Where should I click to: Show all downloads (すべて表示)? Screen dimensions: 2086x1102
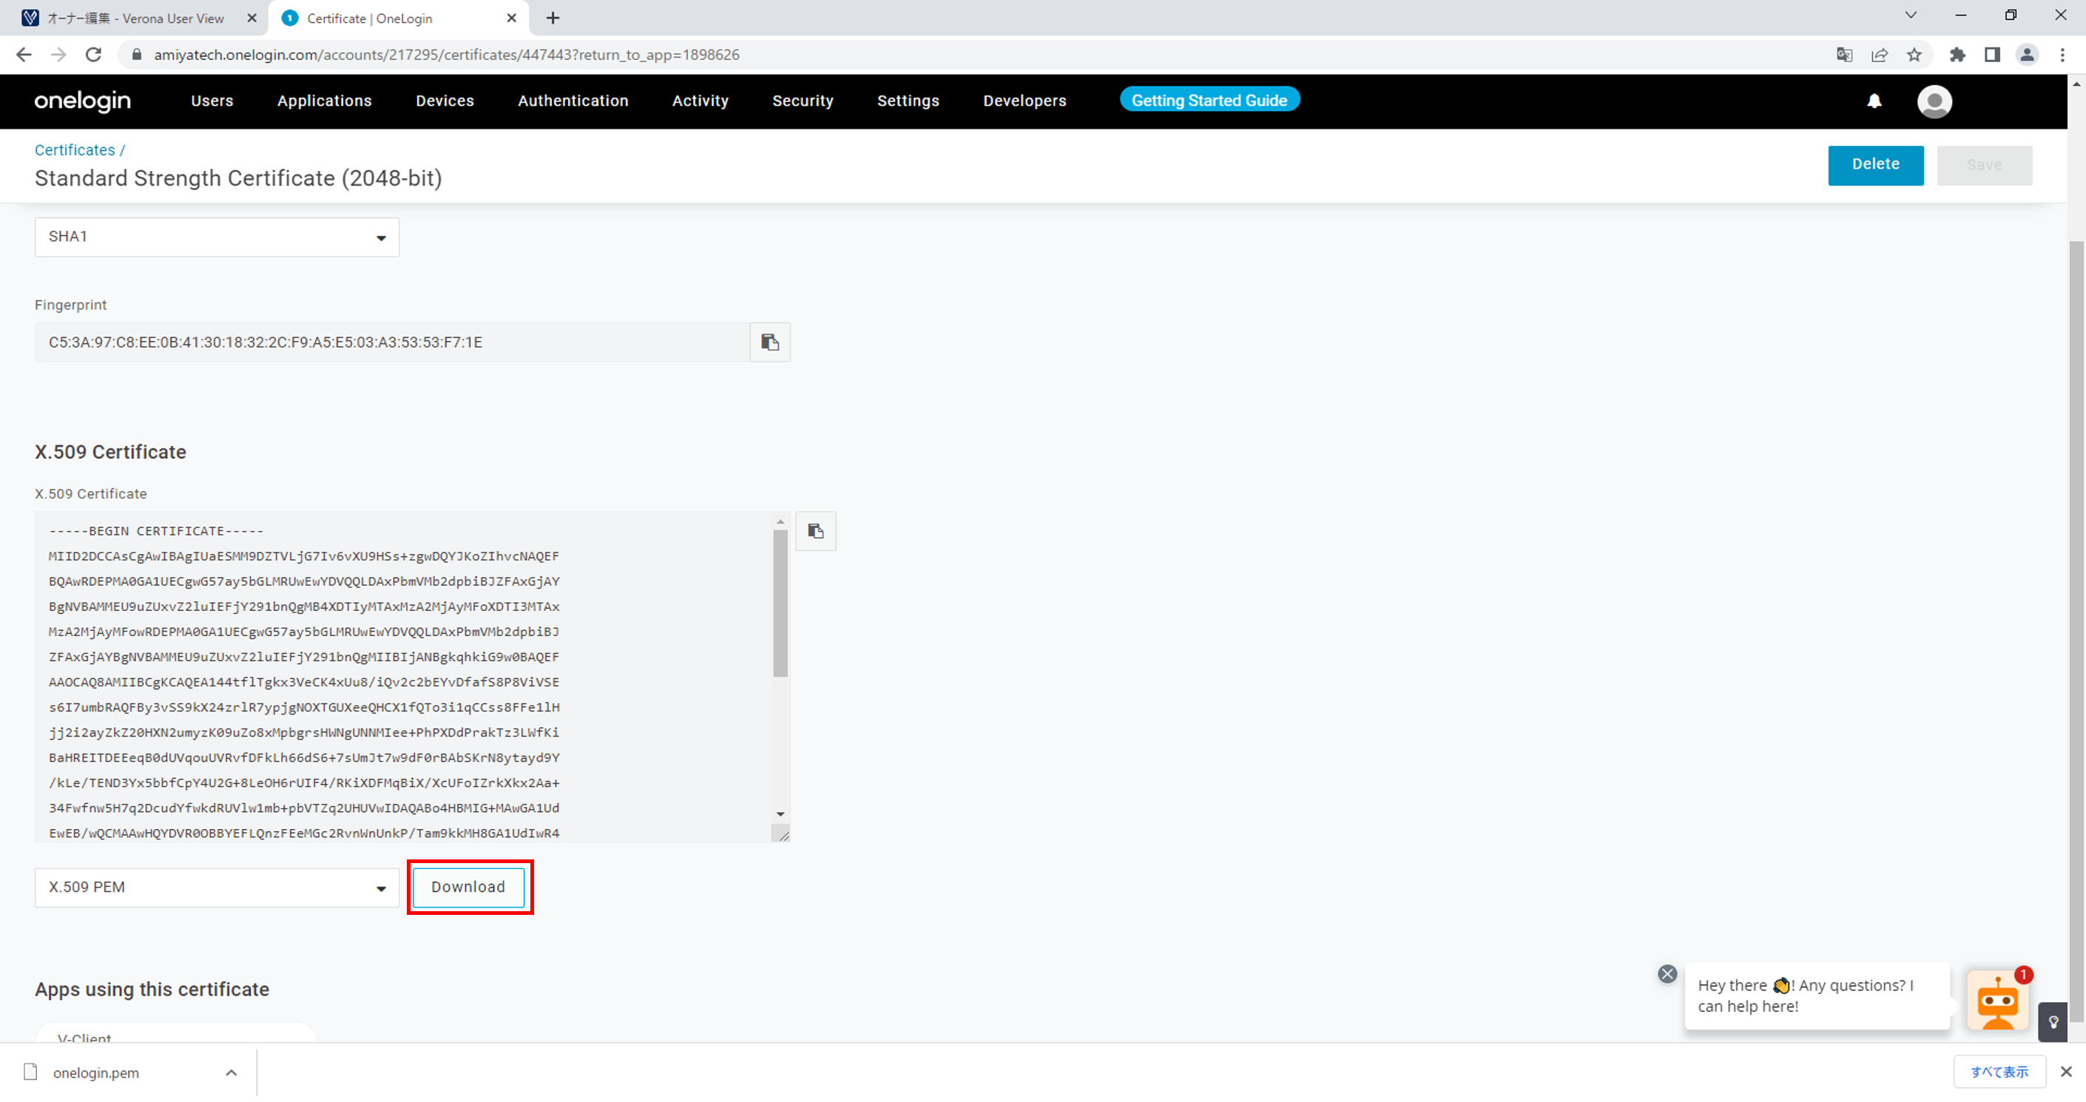pyautogui.click(x=1999, y=1072)
